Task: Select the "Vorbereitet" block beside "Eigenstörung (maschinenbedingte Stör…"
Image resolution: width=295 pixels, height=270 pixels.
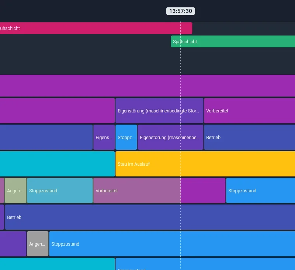Action: click(250, 111)
